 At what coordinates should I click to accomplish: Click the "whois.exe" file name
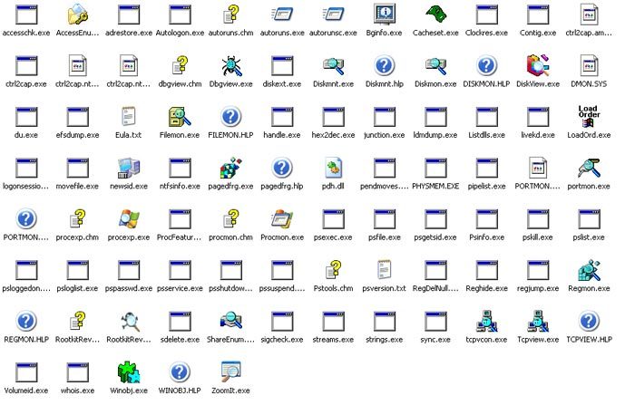pos(77,391)
